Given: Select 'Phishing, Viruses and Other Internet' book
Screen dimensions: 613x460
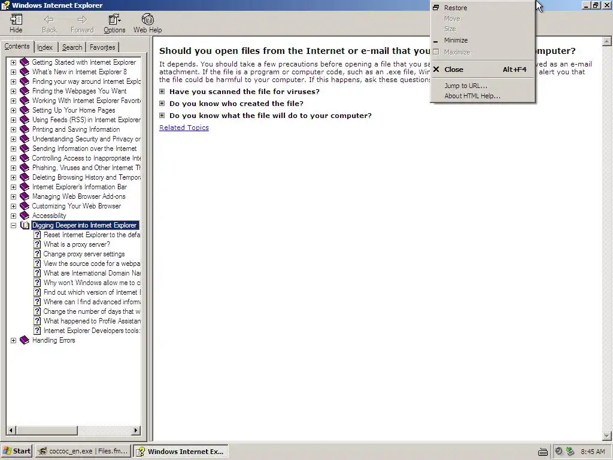Looking at the screenshot, I should (x=86, y=168).
